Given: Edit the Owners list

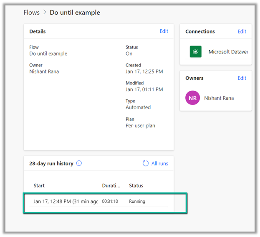Looking at the screenshot, I should coord(242,78).
